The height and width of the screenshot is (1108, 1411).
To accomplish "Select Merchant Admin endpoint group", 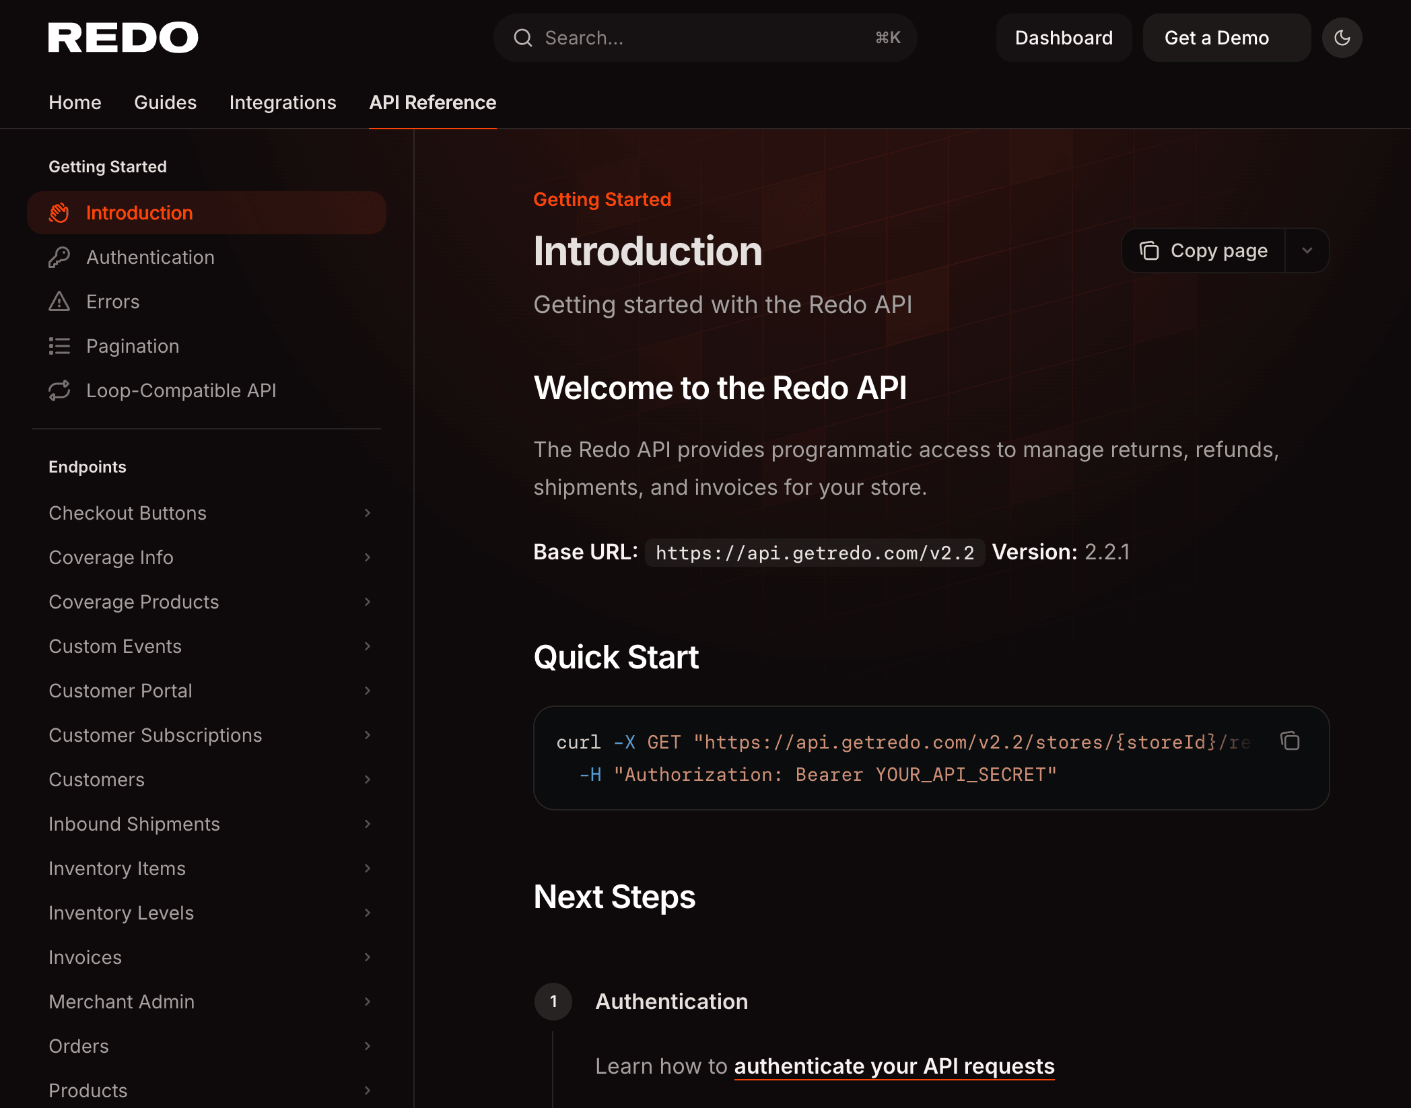I will pyautogui.click(x=207, y=1002).
